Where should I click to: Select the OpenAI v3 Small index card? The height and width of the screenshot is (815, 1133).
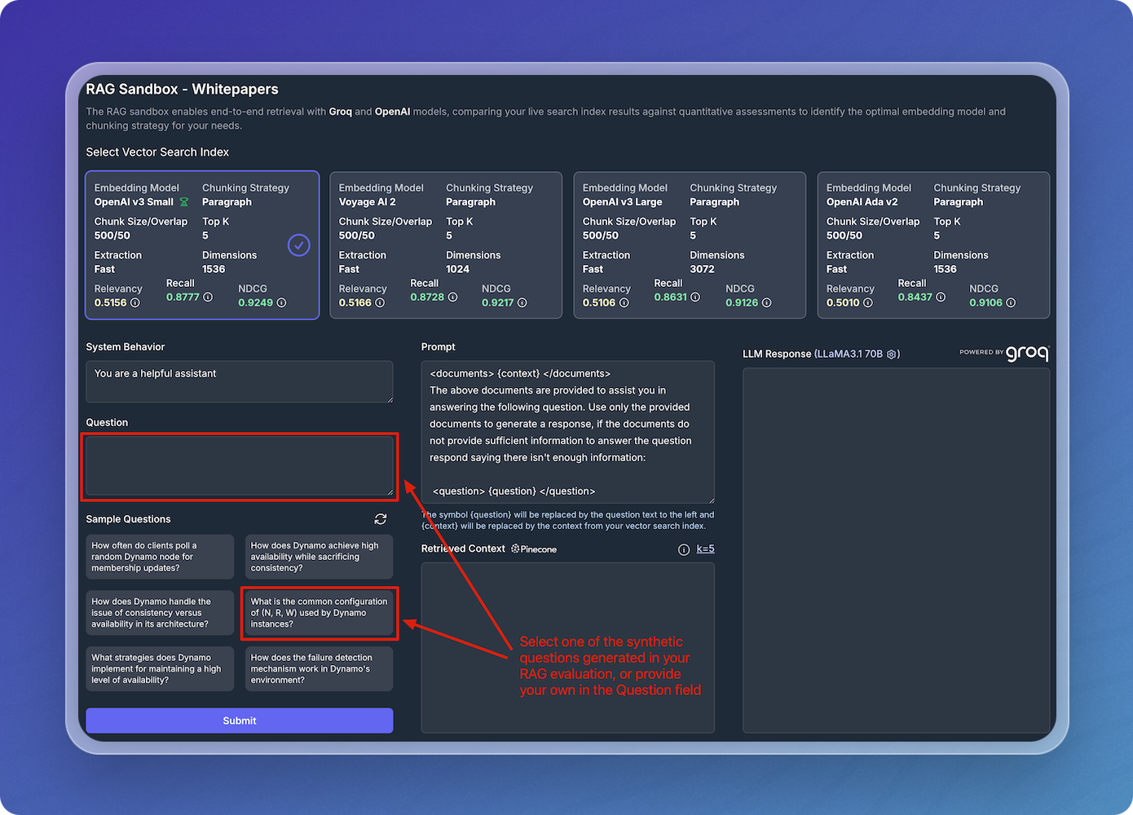point(202,244)
